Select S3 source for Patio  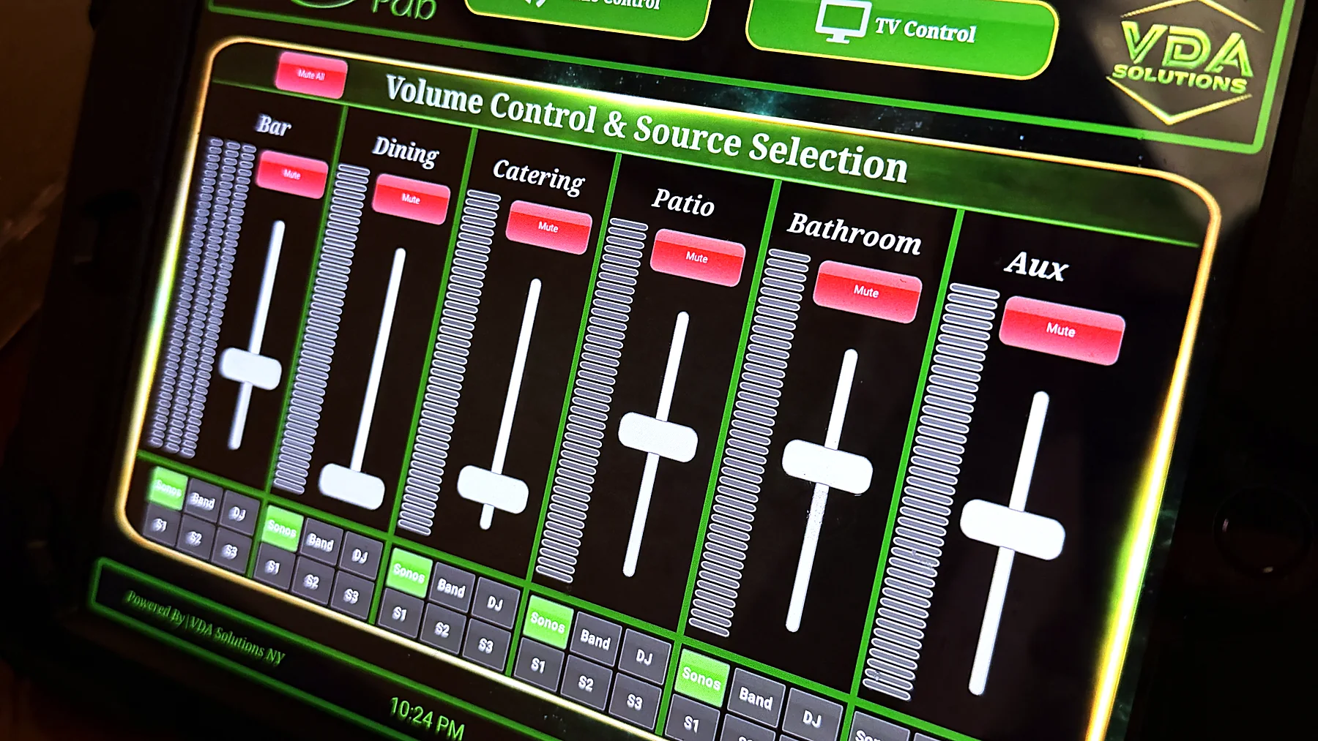pyautogui.click(x=635, y=702)
